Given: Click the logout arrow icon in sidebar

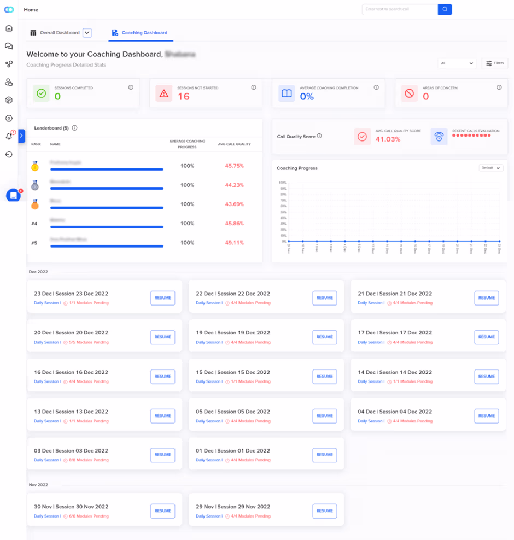Looking at the screenshot, I should coord(9,154).
